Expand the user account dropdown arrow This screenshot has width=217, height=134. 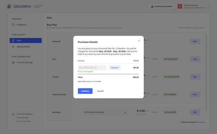tap(209, 6)
